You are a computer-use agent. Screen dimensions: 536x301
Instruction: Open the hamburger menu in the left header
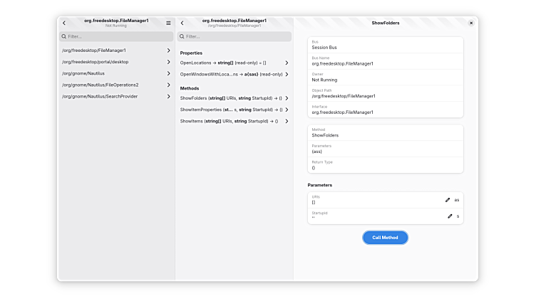point(168,23)
